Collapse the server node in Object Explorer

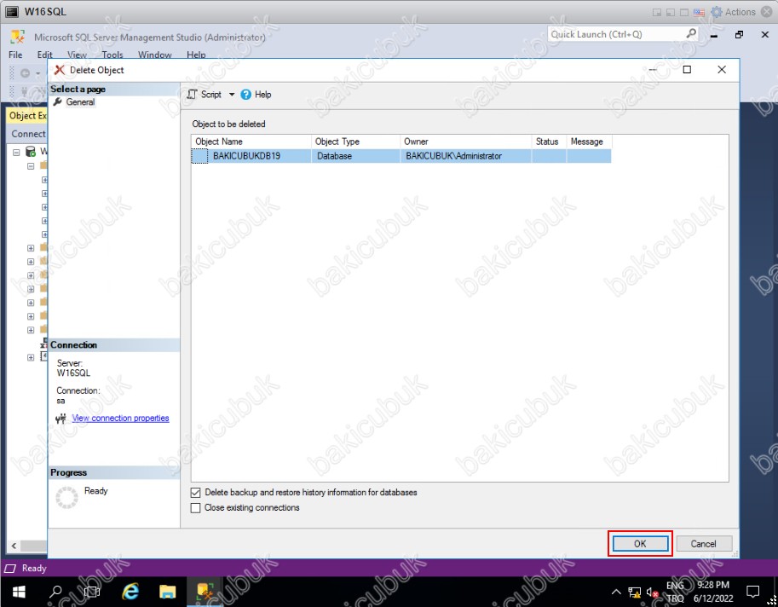point(16,153)
